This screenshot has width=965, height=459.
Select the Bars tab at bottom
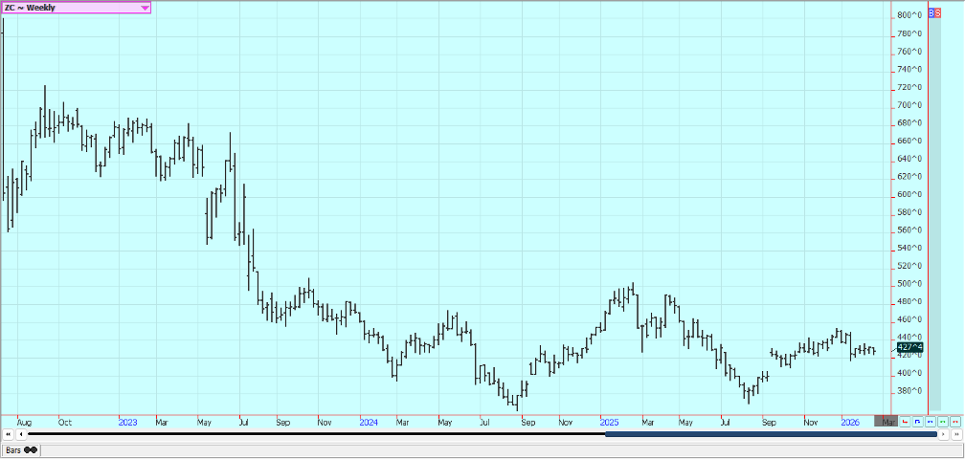click(20, 449)
